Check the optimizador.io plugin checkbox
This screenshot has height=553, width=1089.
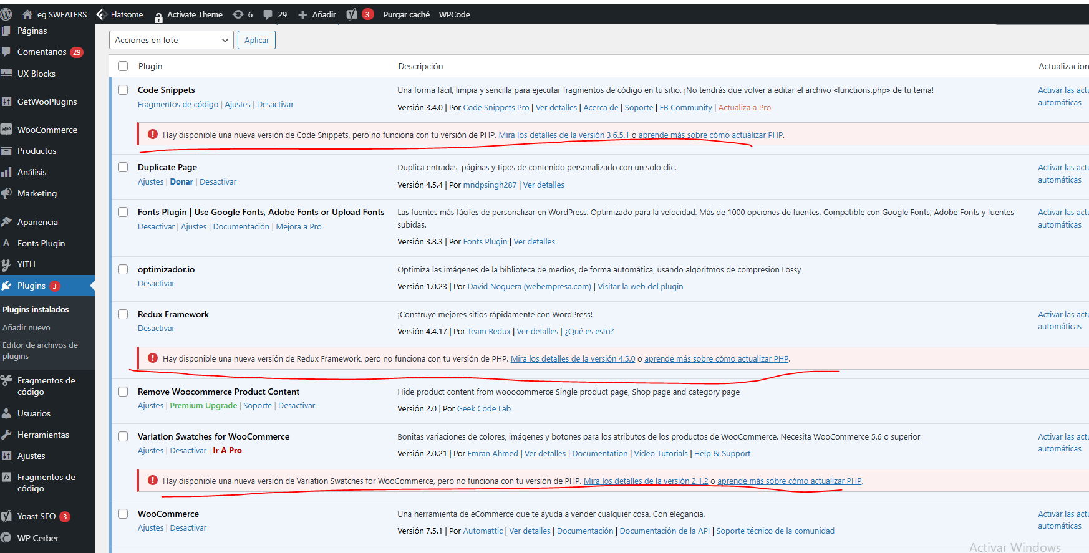[123, 269]
